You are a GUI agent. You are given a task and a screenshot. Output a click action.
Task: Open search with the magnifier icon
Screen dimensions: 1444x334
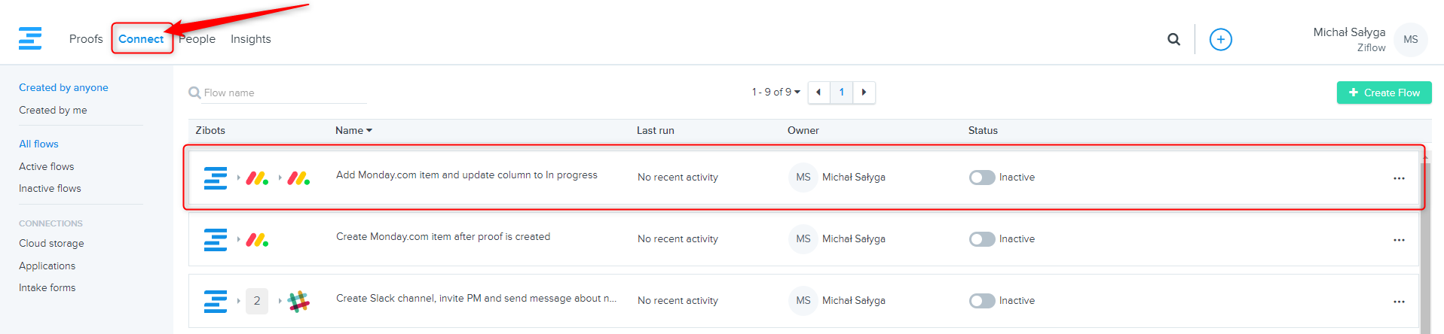[x=1173, y=39]
